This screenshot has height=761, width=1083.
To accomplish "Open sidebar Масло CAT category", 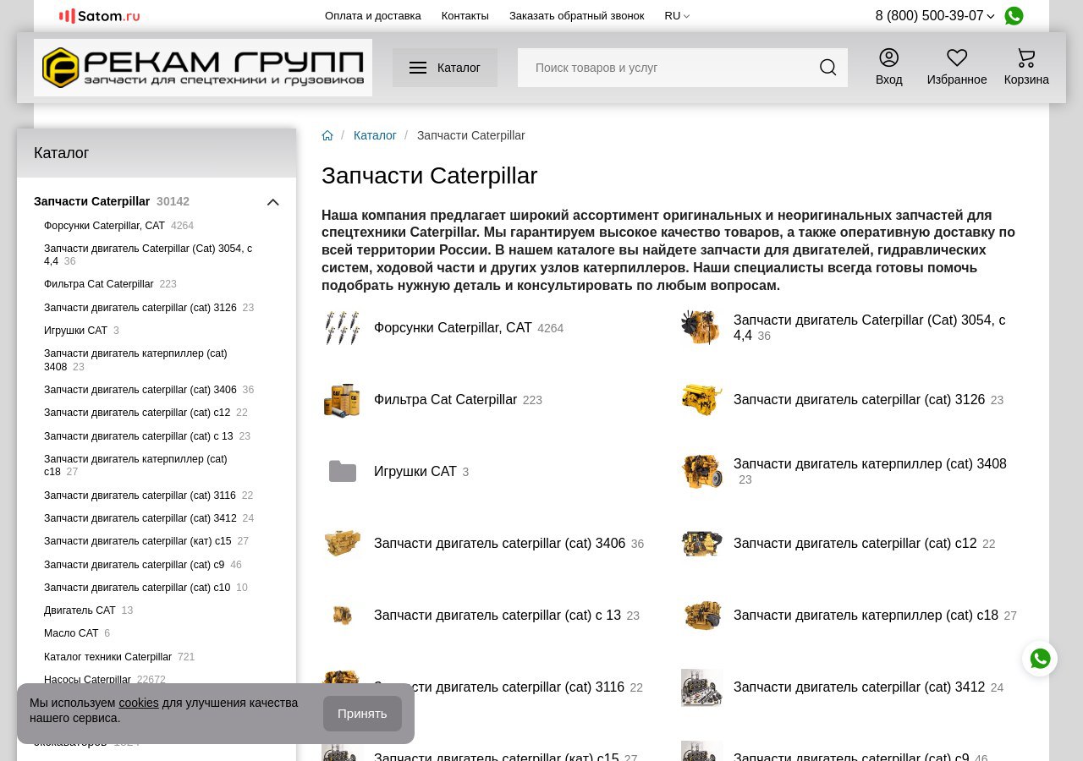I will [x=71, y=633].
